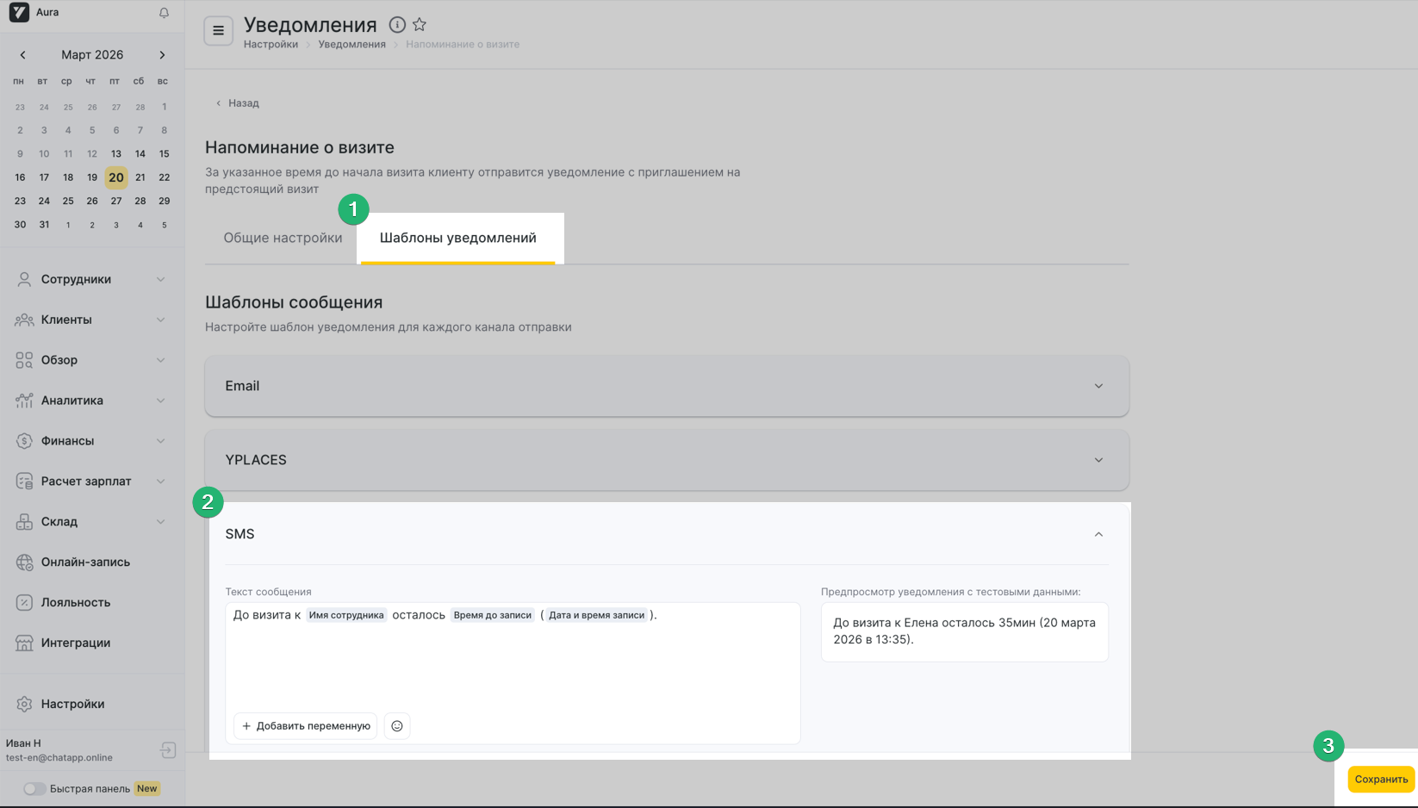Select Шаблоны уведомлений tab
The height and width of the screenshot is (808, 1418).
[x=457, y=238]
